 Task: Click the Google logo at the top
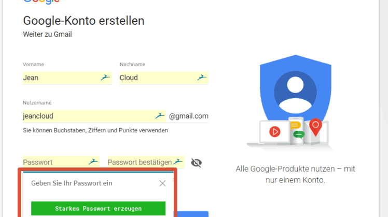point(41,2)
